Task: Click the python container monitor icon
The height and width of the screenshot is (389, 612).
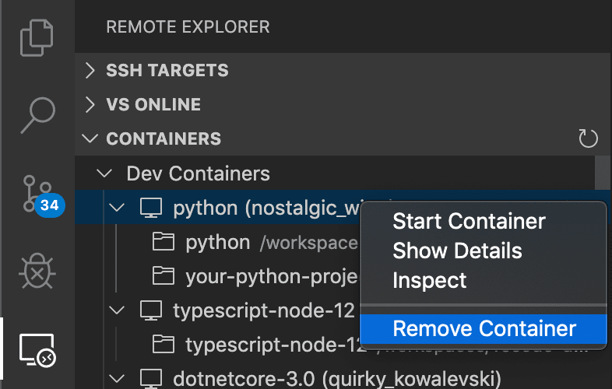Action: pyautogui.click(x=150, y=208)
